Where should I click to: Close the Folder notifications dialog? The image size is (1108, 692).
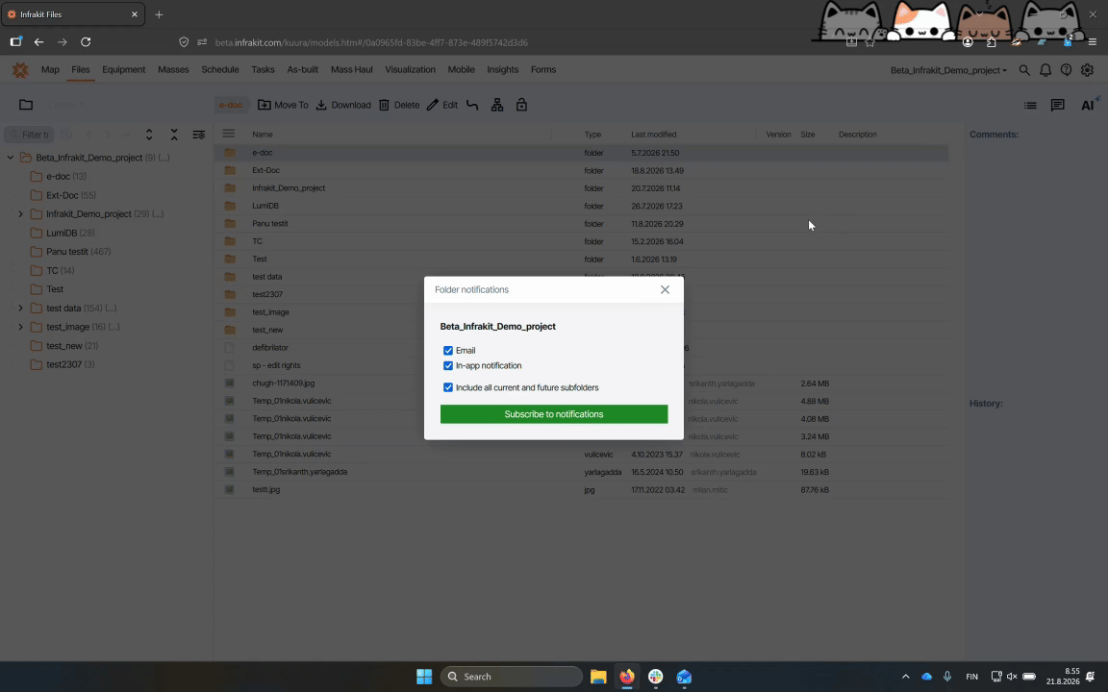pos(665,289)
